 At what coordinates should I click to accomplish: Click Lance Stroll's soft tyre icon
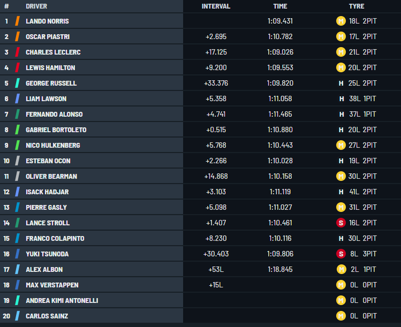coord(341,223)
